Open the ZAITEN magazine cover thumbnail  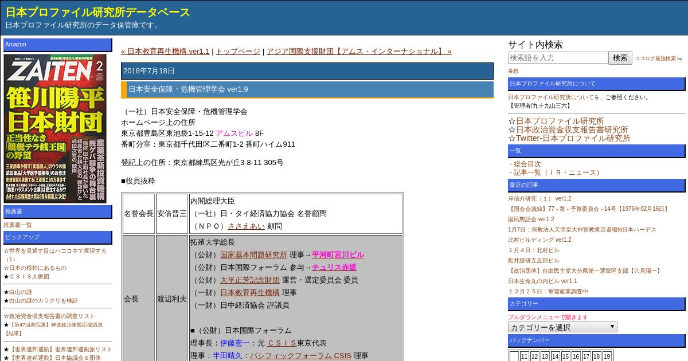coord(55,128)
